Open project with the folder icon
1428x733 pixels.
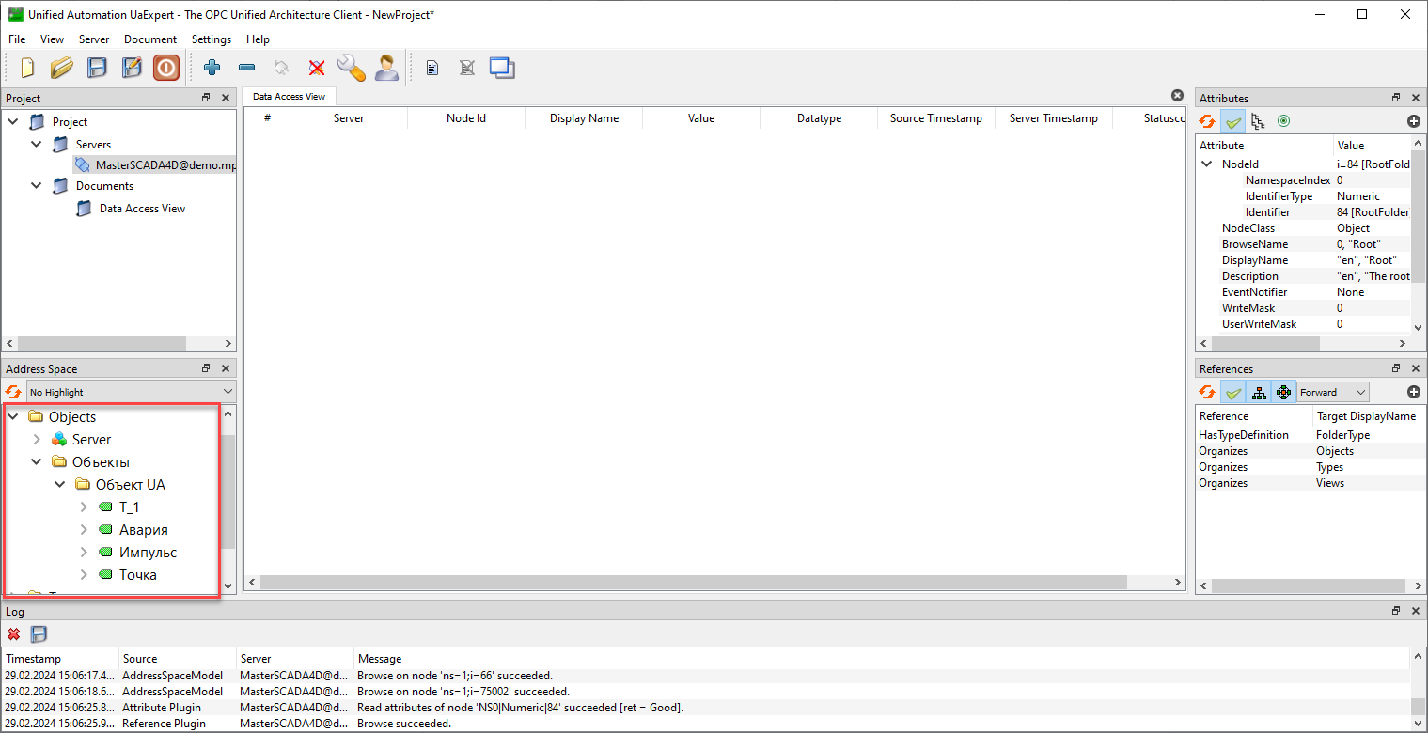(x=62, y=68)
